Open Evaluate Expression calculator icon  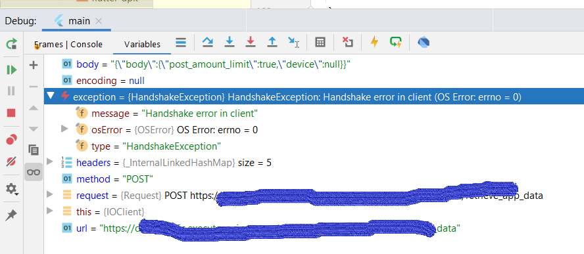click(320, 42)
